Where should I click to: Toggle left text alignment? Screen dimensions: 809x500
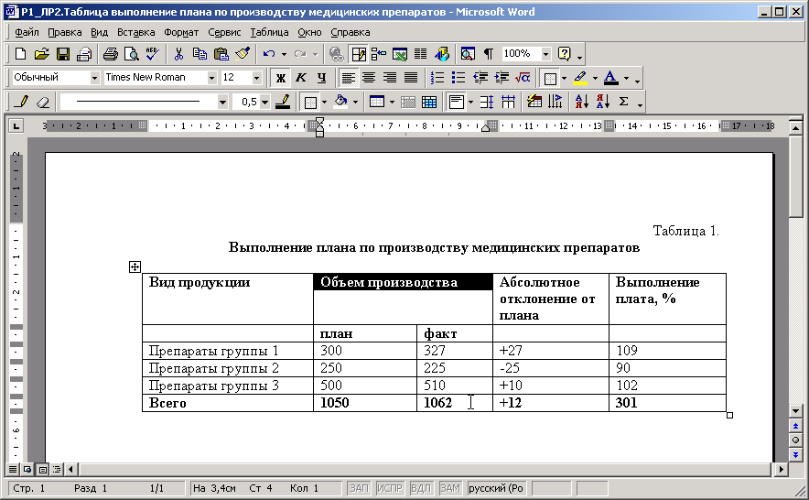[349, 78]
